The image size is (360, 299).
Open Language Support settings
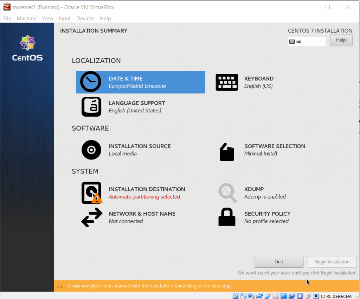pos(123,107)
